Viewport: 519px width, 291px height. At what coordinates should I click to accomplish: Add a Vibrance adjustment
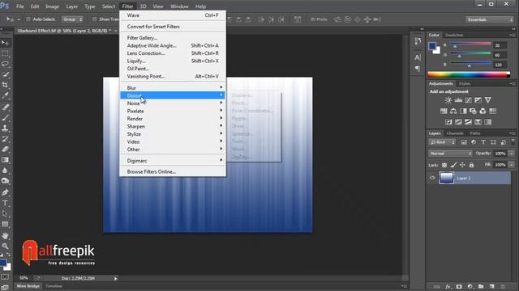coord(488,100)
